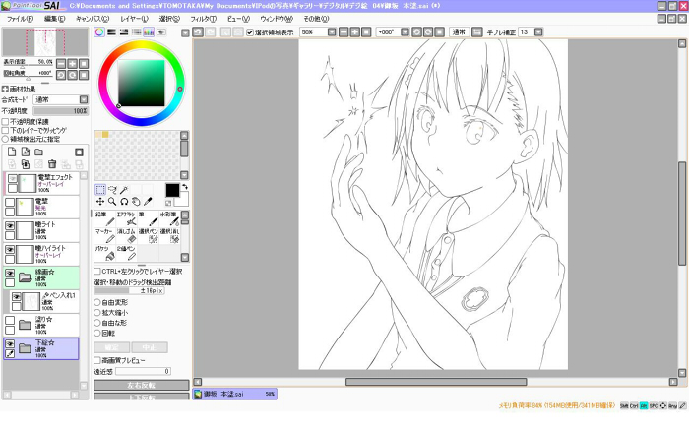Open the ファイル(F) menu

click(21, 19)
